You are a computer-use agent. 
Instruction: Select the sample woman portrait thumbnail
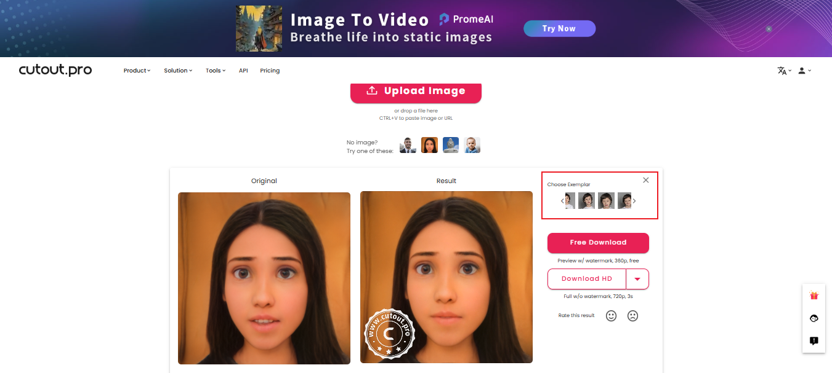pyautogui.click(x=429, y=145)
